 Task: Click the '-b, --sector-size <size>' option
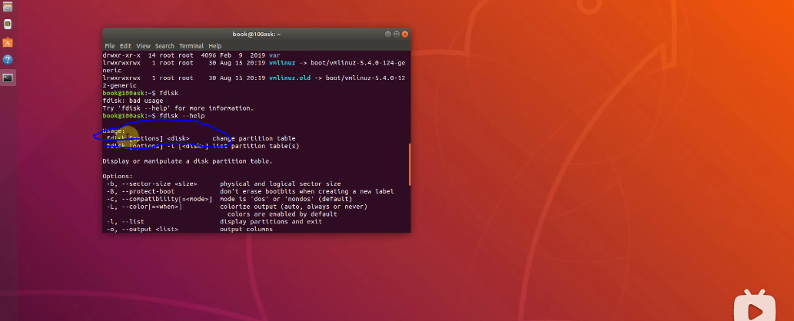tap(151, 184)
